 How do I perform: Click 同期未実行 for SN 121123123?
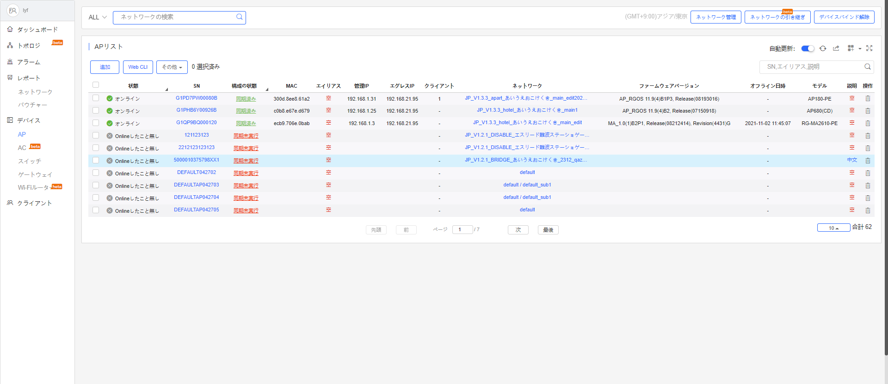tap(246, 136)
